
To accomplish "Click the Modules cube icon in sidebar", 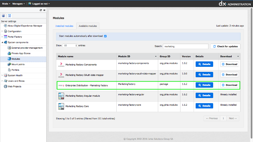I will tap(9, 59).
